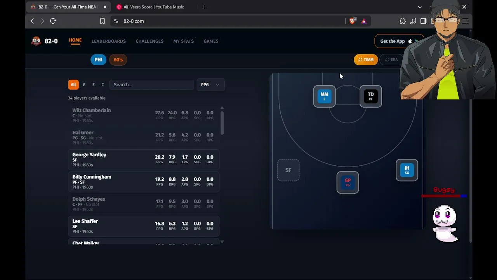497x280 pixels.
Task: Click the Wilt Chamberlain player row
Action: click(144, 115)
